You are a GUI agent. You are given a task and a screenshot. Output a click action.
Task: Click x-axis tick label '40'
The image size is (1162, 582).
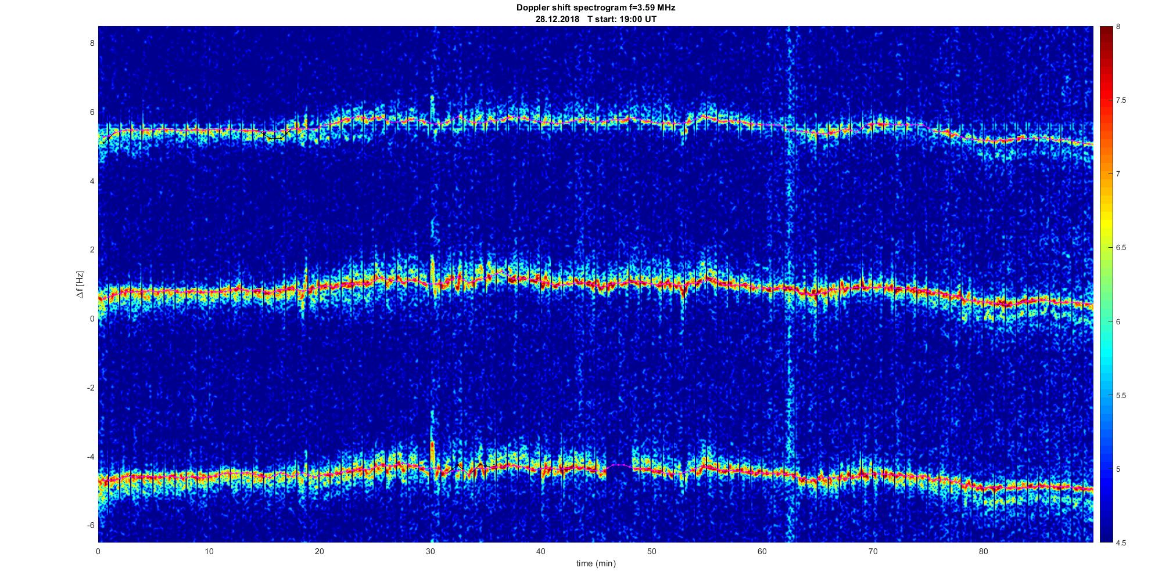(x=541, y=551)
